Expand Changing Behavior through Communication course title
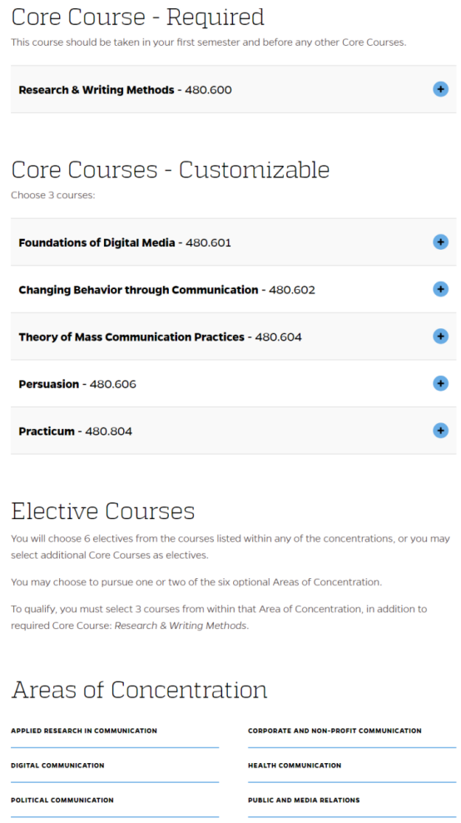This screenshot has height=823, width=461. click(x=138, y=290)
